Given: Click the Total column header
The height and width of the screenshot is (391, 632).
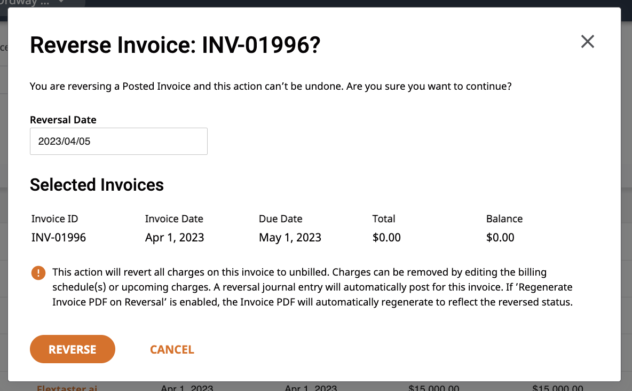Looking at the screenshot, I should click(384, 218).
